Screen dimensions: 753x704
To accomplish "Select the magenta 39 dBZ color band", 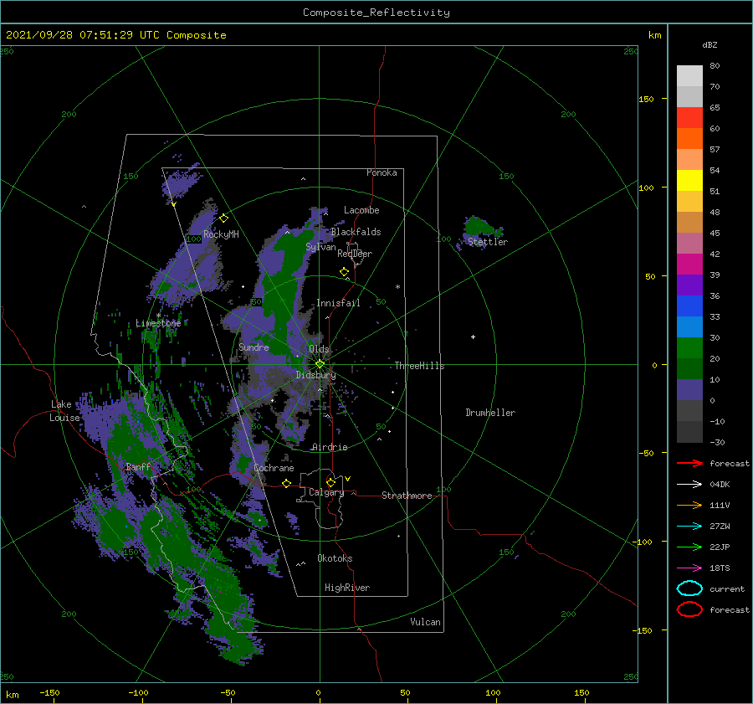I will pyautogui.click(x=689, y=265).
